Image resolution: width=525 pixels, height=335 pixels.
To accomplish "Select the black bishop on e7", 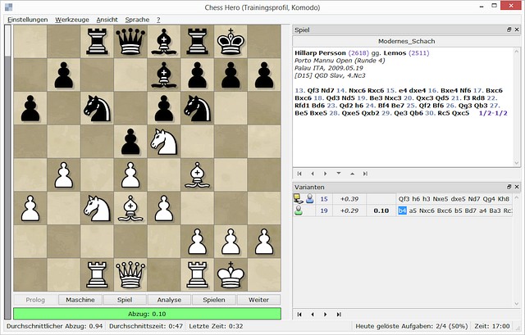I will tap(164, 75).
